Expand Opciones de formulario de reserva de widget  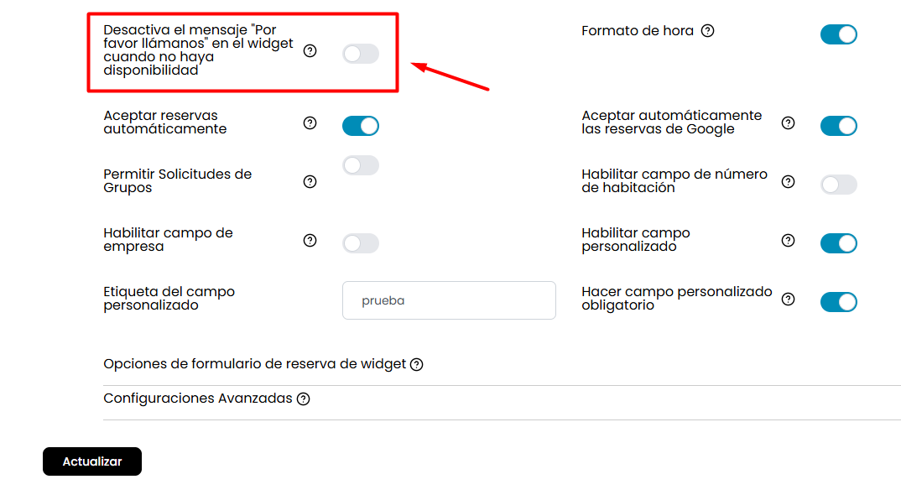pyautogui.click(x=254, y=364)
